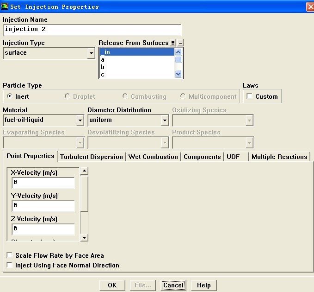Click the select-all surfaces icon
Screen dimensions: 314x292
pos(173,43)
